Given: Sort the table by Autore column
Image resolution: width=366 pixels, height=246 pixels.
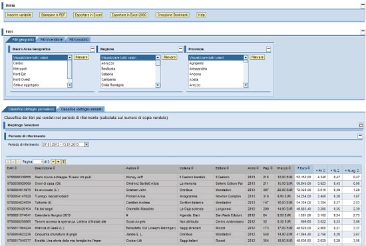Looking at the screenshot, I should click(138, 168).
